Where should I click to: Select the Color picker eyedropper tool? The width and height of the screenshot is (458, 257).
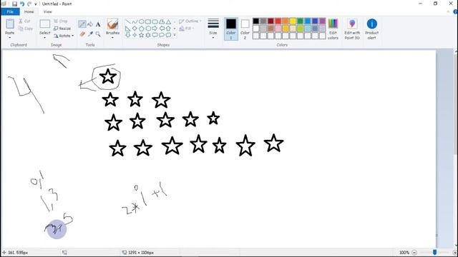point(90,34)
